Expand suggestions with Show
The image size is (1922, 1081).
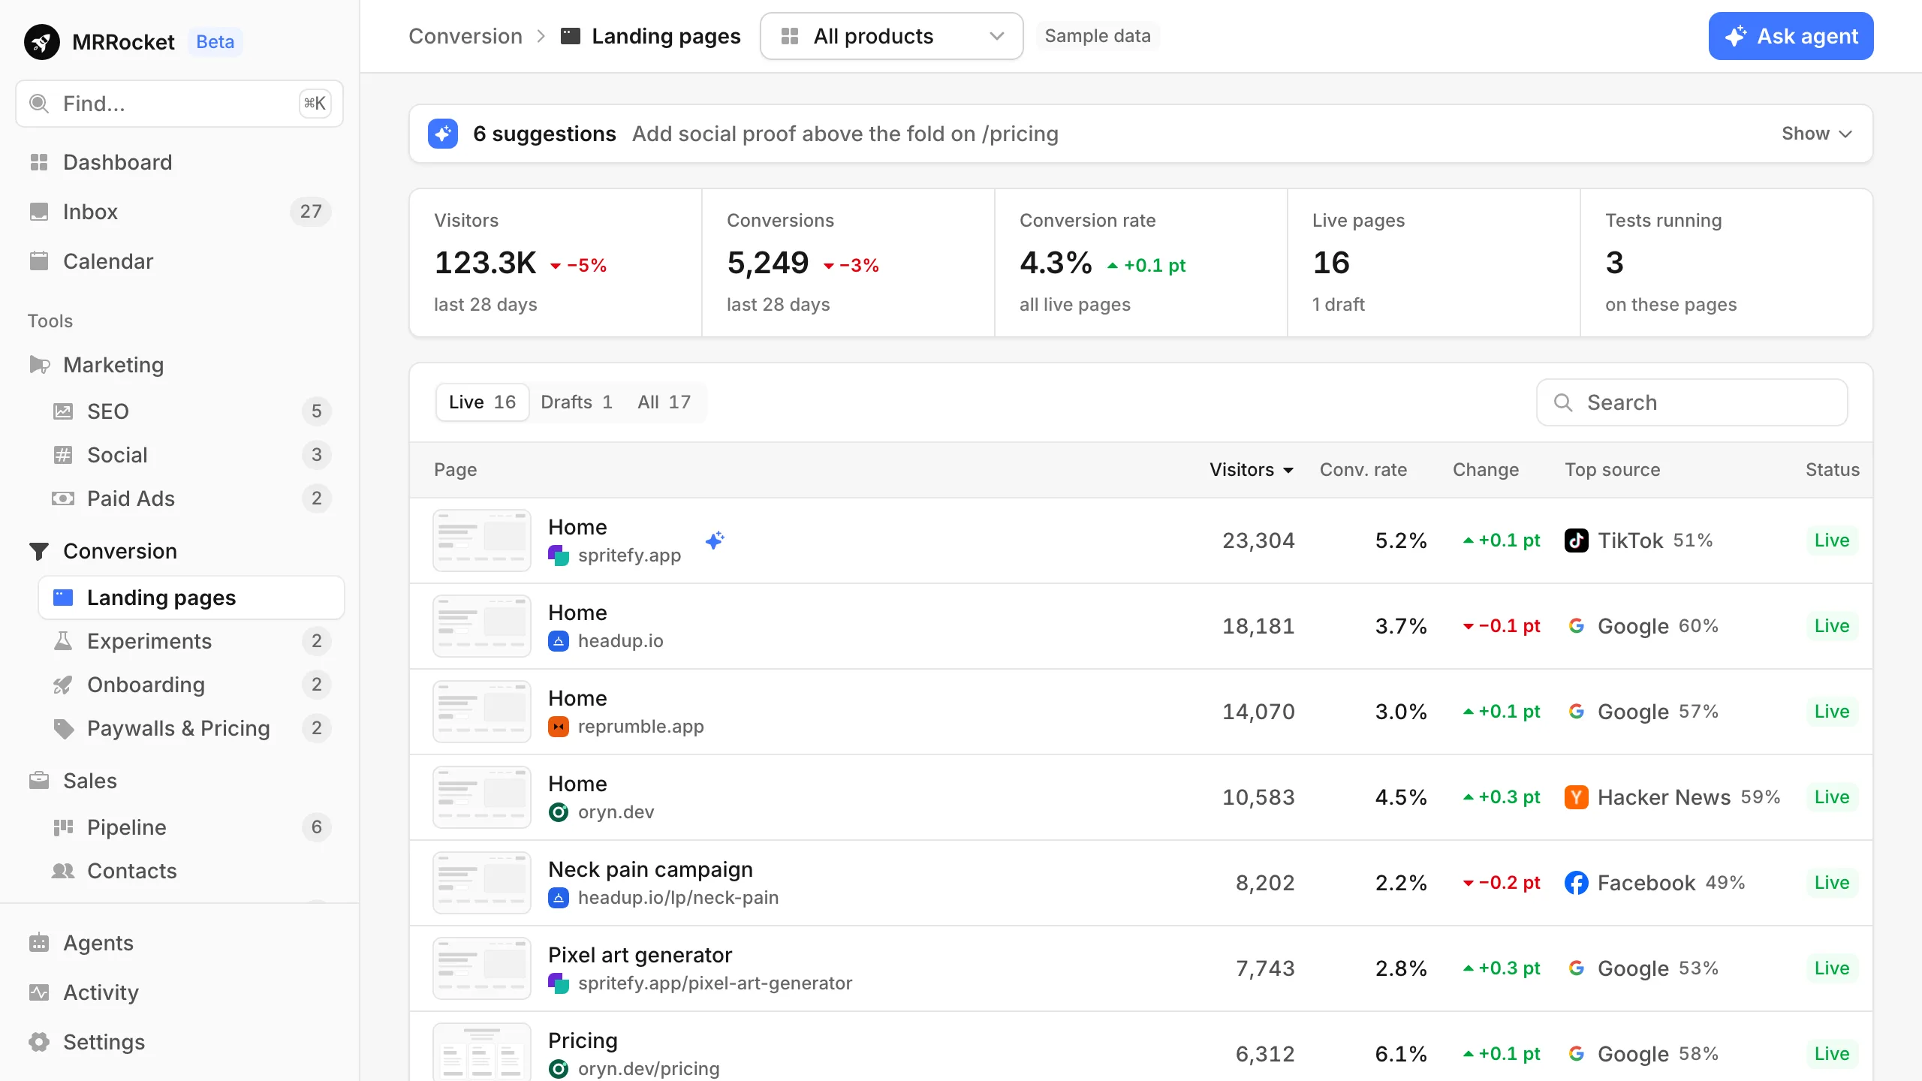tap(1817, 134)
